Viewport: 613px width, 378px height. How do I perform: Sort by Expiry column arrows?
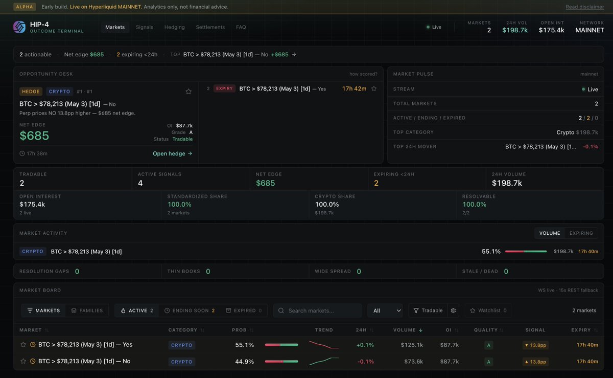(596, 330)
